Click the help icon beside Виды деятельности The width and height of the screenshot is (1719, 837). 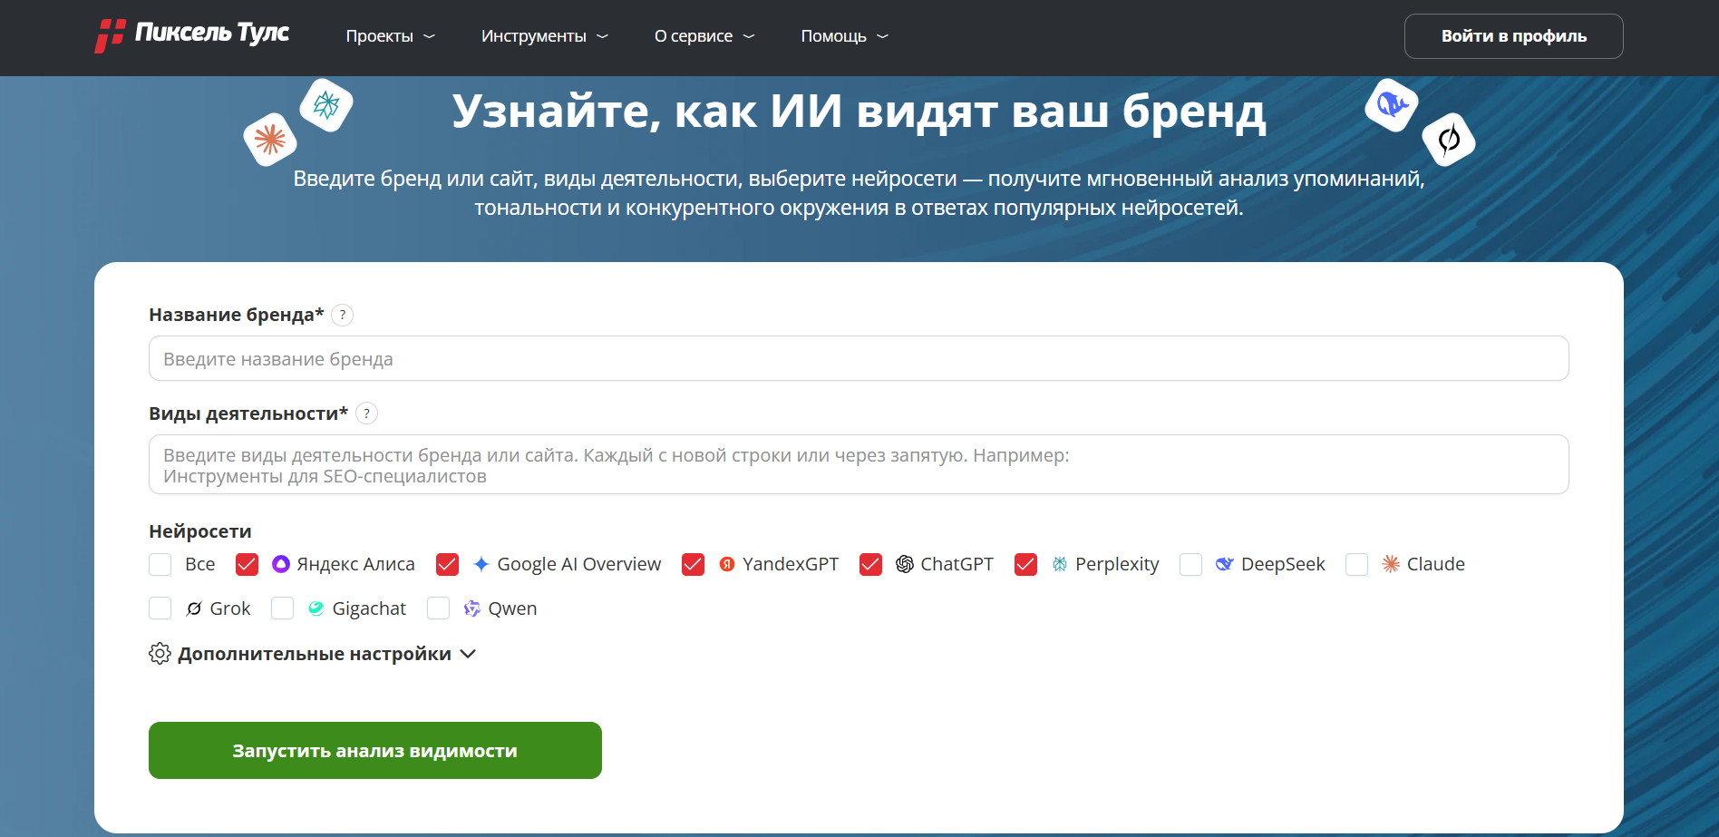pyautogui.click(x=366, y=414)
